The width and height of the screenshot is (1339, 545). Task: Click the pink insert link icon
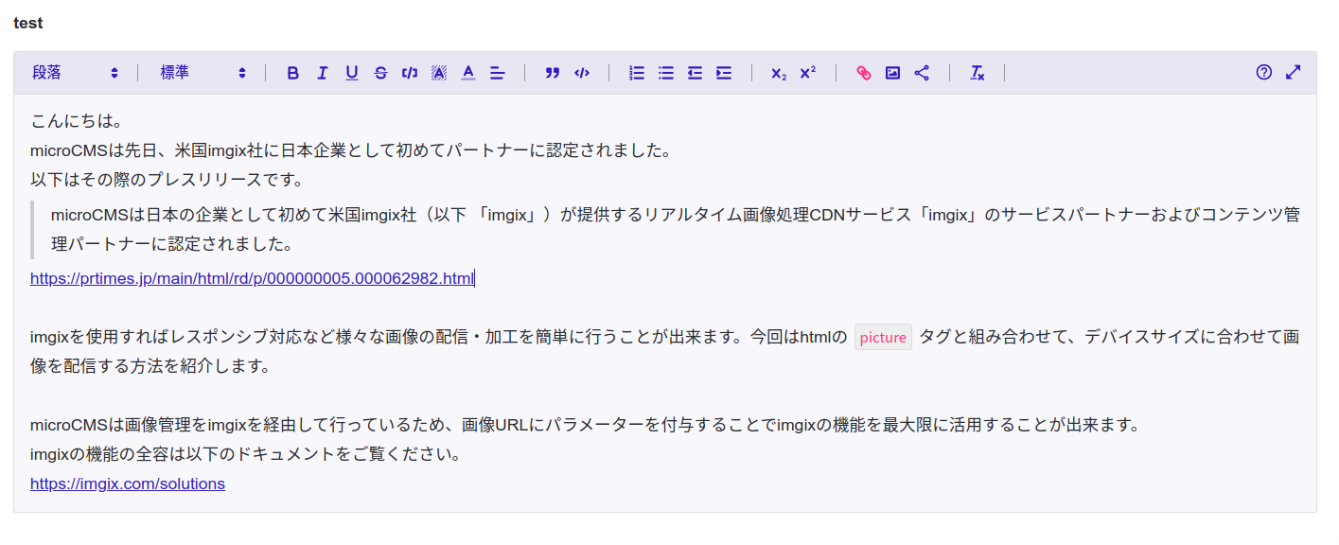click(863, 73)
